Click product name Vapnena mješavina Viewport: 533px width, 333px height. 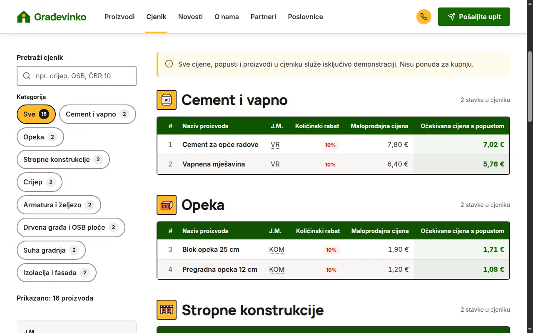(x=214, y=164)
